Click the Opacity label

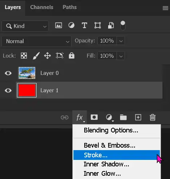click(x=85, y=41)
